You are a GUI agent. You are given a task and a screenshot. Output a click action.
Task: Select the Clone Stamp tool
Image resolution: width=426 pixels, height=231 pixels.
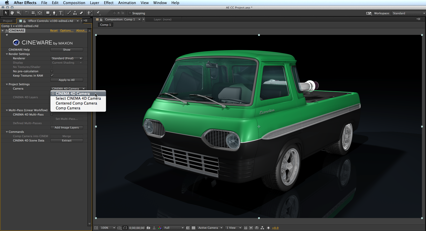(75, 13)
